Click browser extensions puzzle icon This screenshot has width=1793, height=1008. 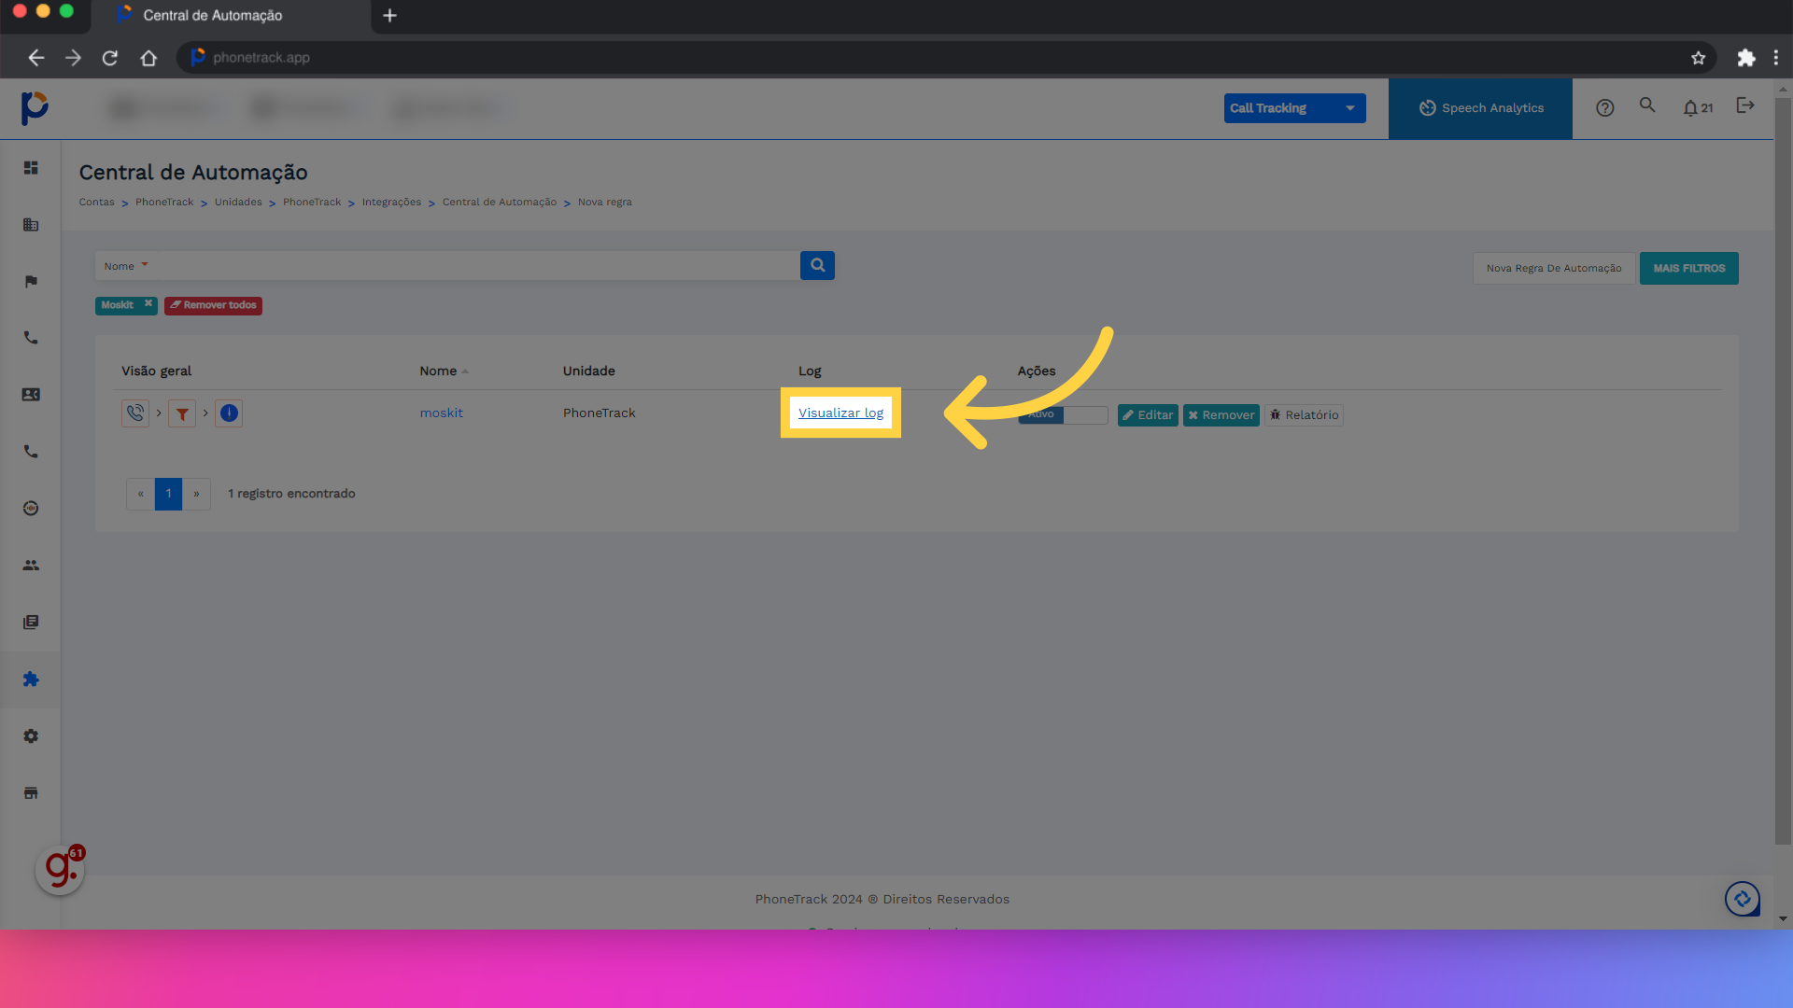click(x=1746, y=58)
